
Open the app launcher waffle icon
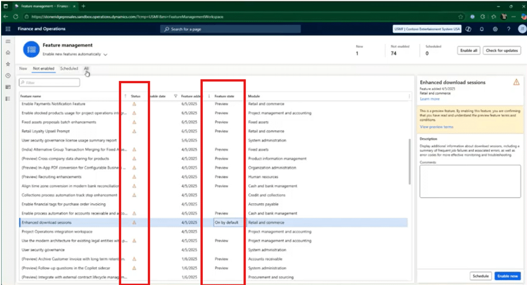[7, 29]
